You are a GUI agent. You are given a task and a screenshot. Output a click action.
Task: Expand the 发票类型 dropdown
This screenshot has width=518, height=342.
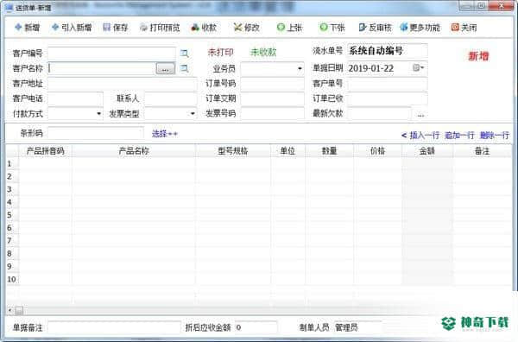[193, 114]
